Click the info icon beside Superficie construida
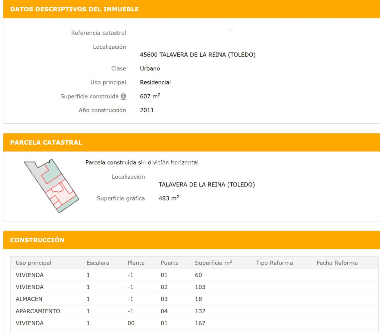Viewport: 380px width, 333px height. (x=123, y=96)
